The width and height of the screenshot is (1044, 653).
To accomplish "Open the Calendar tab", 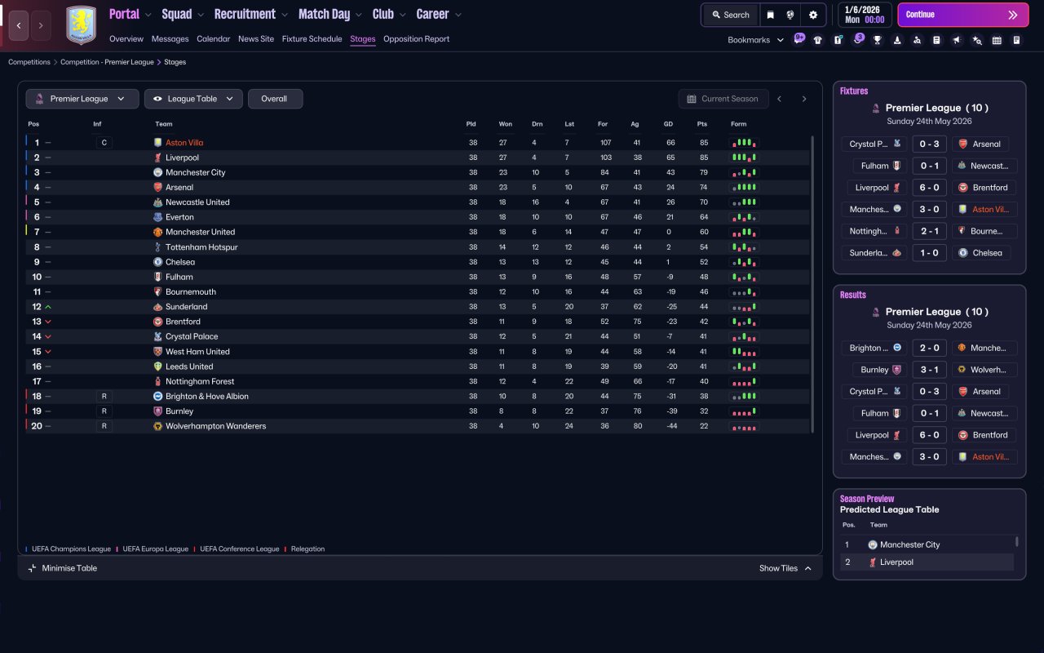I will [214, 39].
